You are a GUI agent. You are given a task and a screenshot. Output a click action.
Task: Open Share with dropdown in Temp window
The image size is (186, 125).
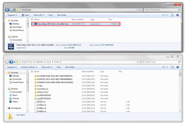[47, 67]
